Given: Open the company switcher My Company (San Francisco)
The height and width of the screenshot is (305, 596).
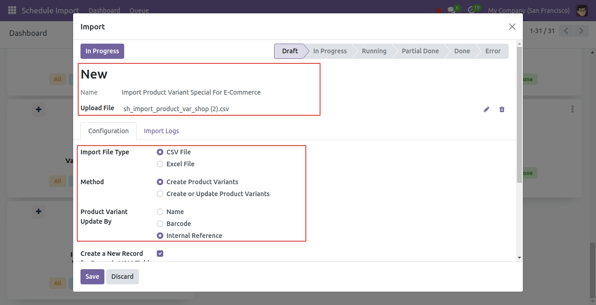Looking at the screenshot, I should click(528, 10).
